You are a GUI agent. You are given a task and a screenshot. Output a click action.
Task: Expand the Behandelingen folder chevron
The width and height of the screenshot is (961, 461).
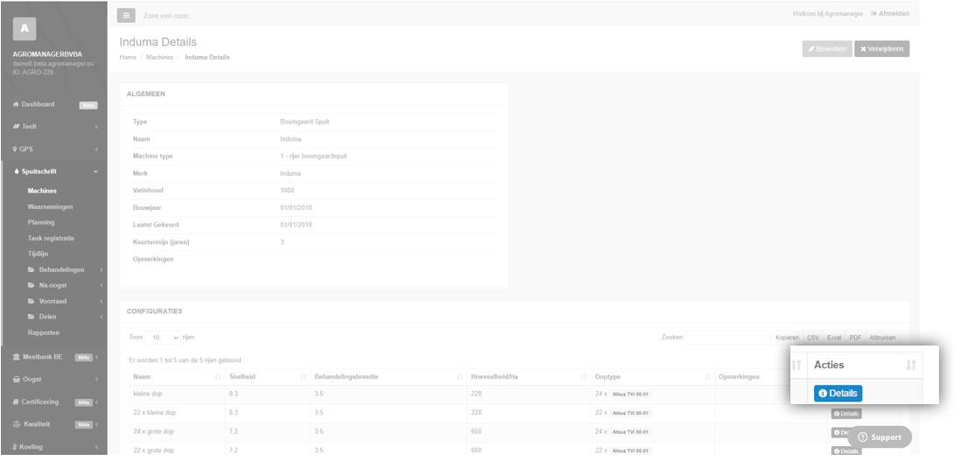coord(102,270)
